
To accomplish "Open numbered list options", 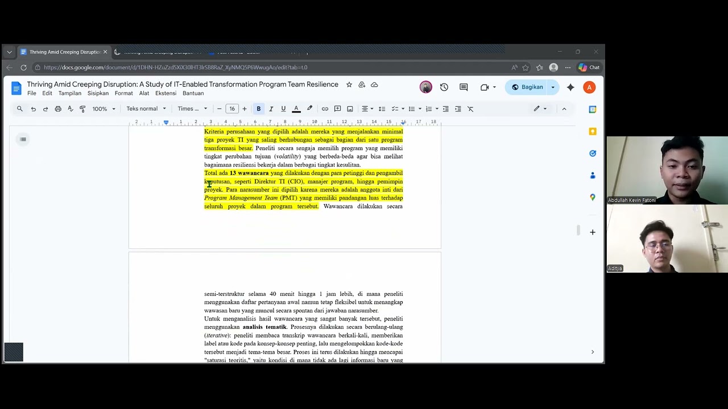I will [432, 108].
